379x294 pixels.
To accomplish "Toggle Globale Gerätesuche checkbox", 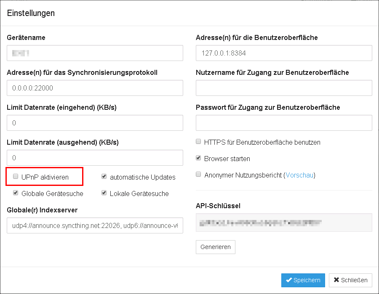I will click(16, 193).
